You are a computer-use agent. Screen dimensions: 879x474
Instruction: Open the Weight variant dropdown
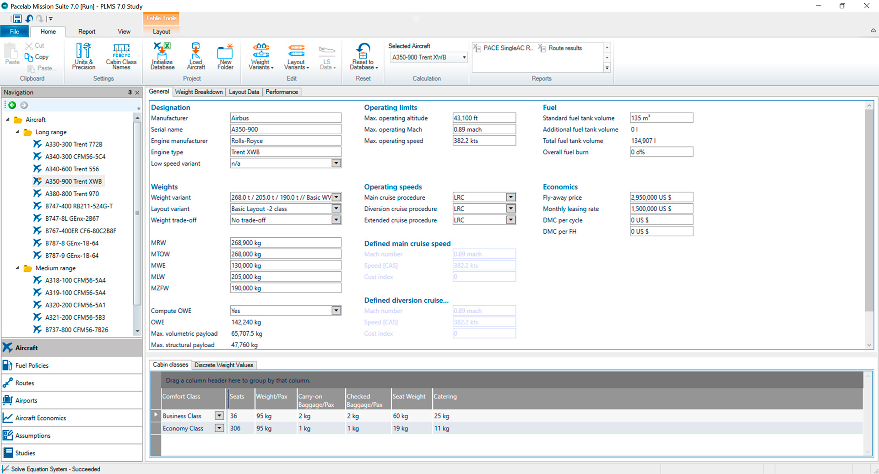(x=336, y=197)
